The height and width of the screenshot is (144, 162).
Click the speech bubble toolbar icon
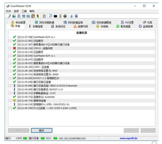[x=50, y=16]
